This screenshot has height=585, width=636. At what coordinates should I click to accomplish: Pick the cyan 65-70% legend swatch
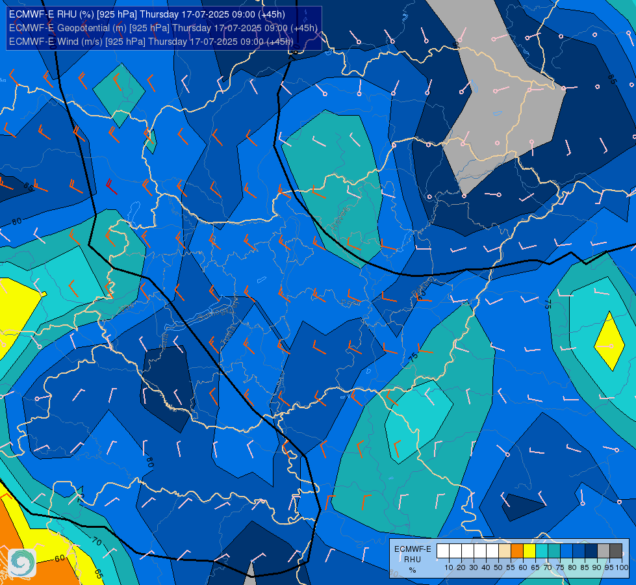click(x=542, y=551)
